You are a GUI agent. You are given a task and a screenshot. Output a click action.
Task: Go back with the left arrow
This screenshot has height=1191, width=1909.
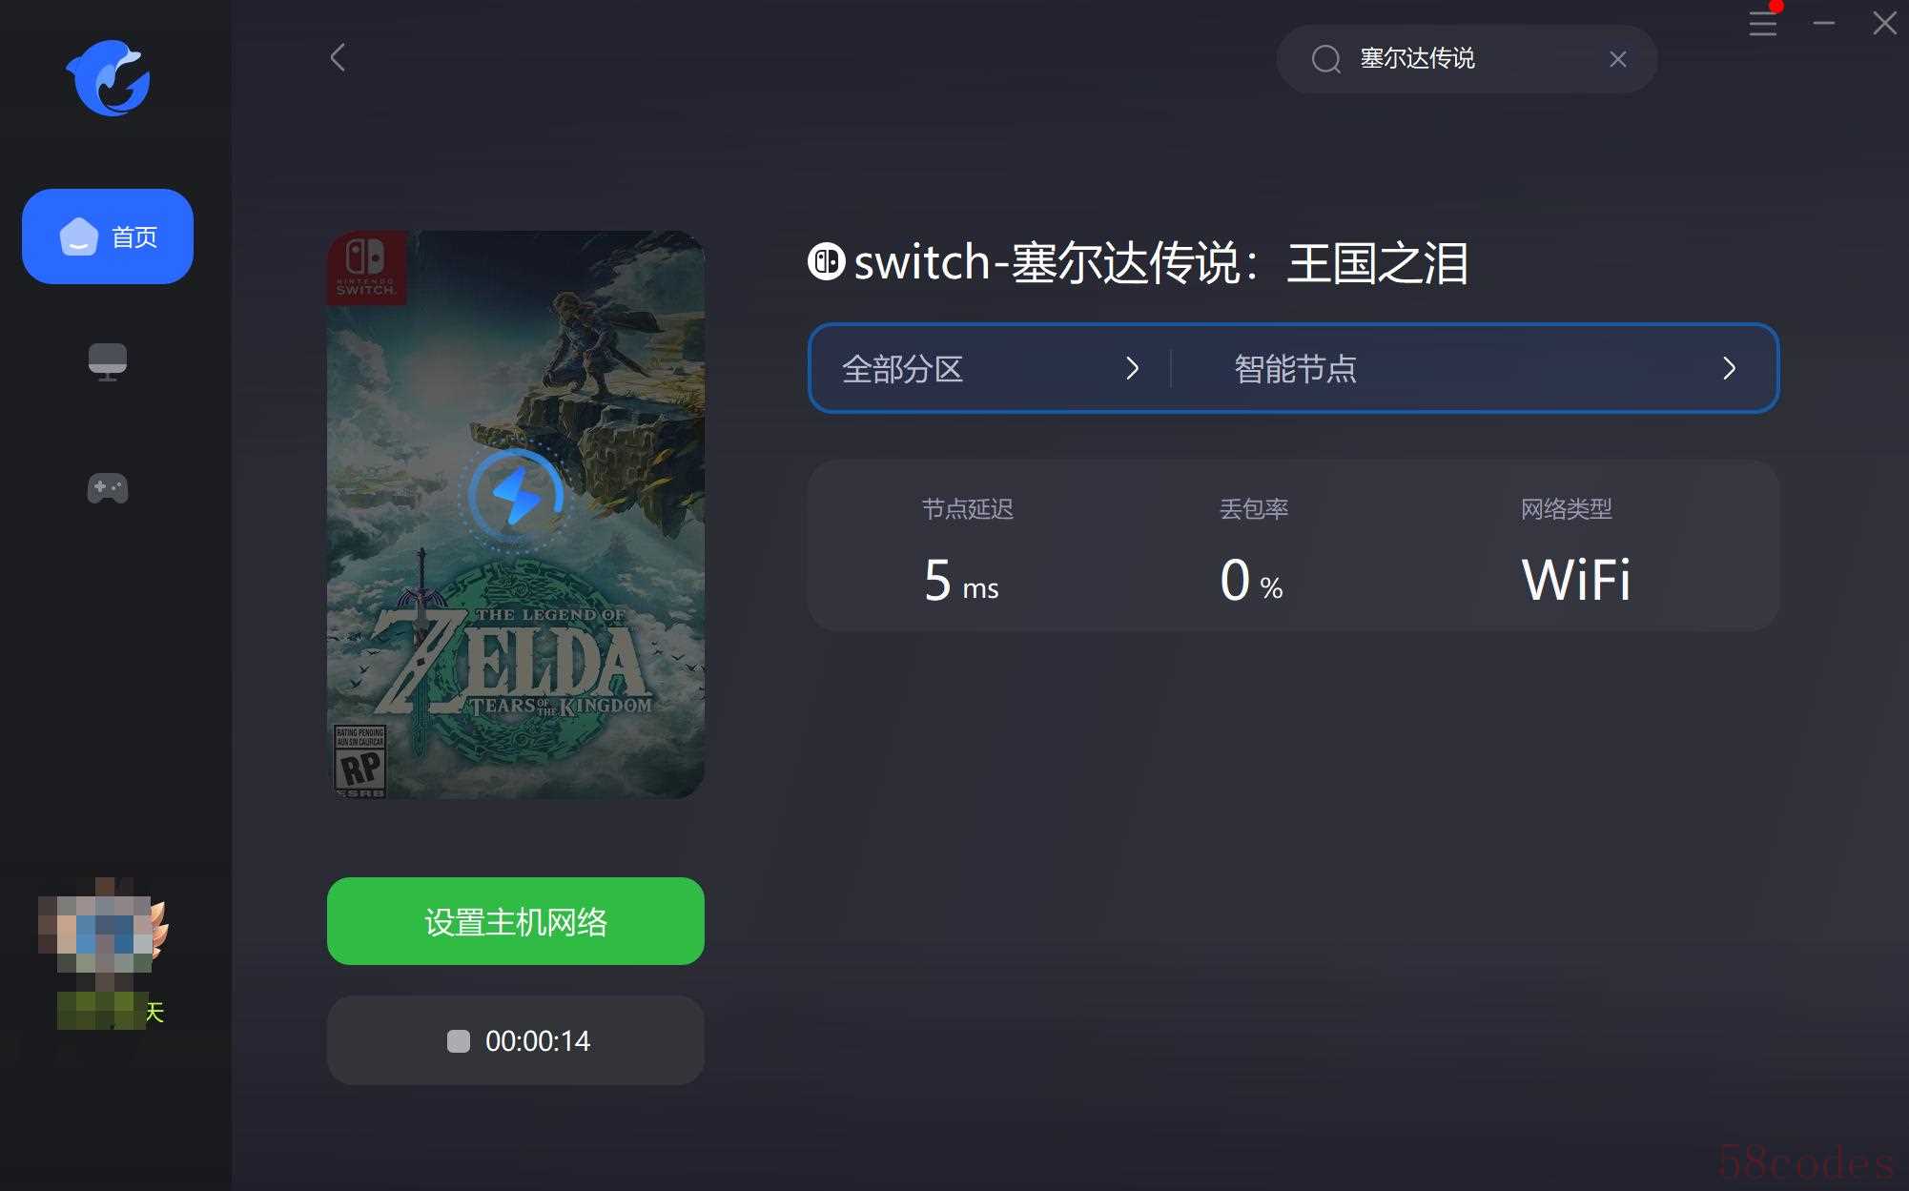pos(338,57)
